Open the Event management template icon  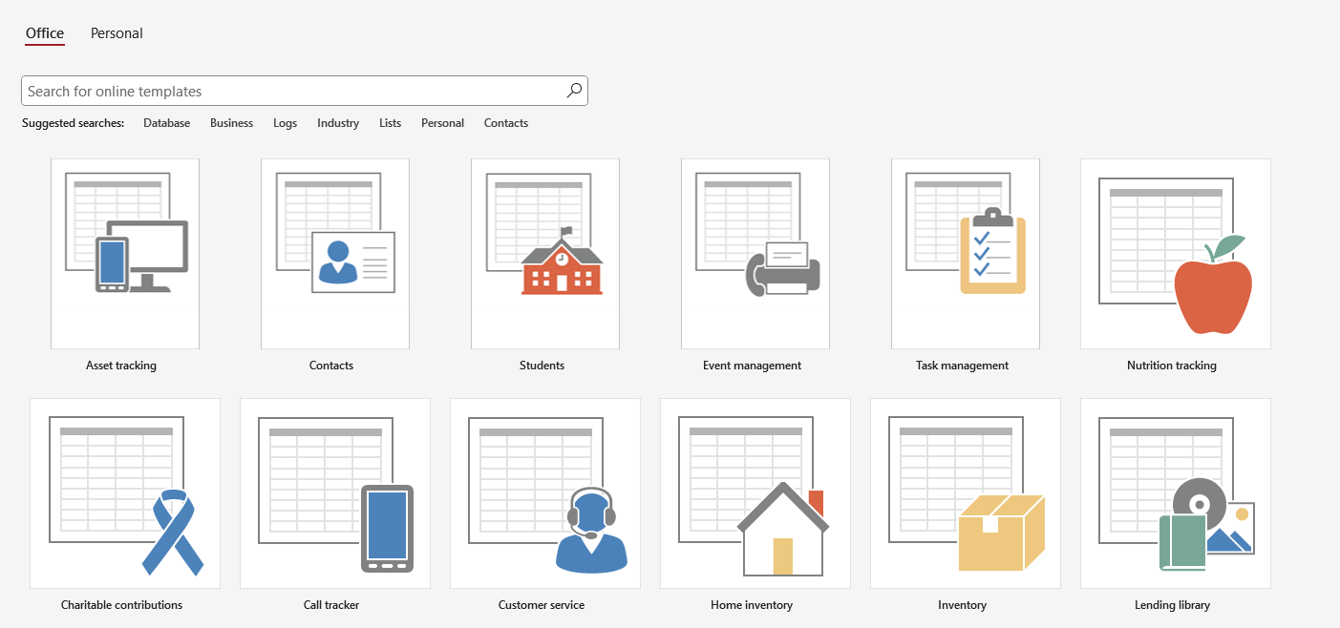tap(755, 254)
